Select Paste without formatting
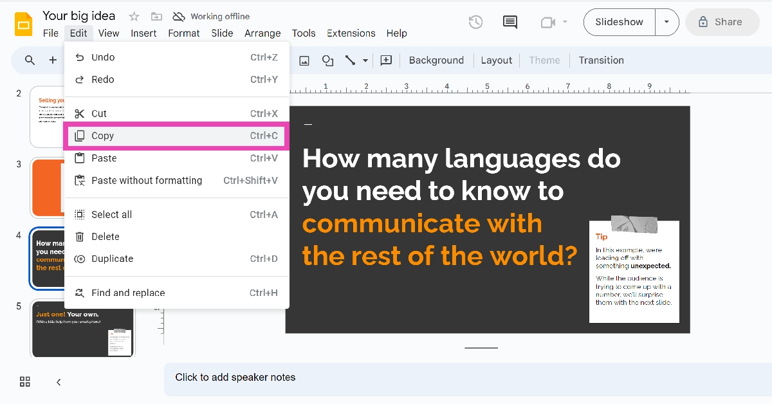The height and width of the screenshot is (404, 772). 147,181
